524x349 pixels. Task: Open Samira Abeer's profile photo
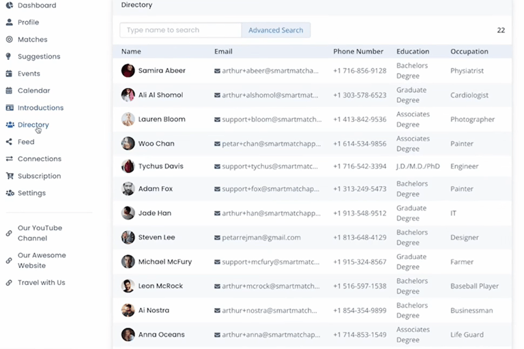pyautogui.click(x=128, y=70)
